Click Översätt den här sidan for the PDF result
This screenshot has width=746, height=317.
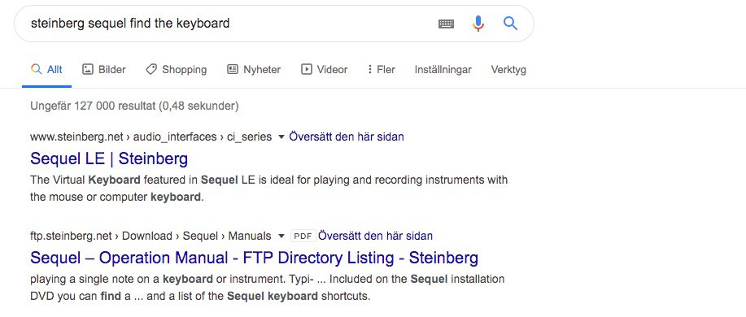[x=375, y=236]
